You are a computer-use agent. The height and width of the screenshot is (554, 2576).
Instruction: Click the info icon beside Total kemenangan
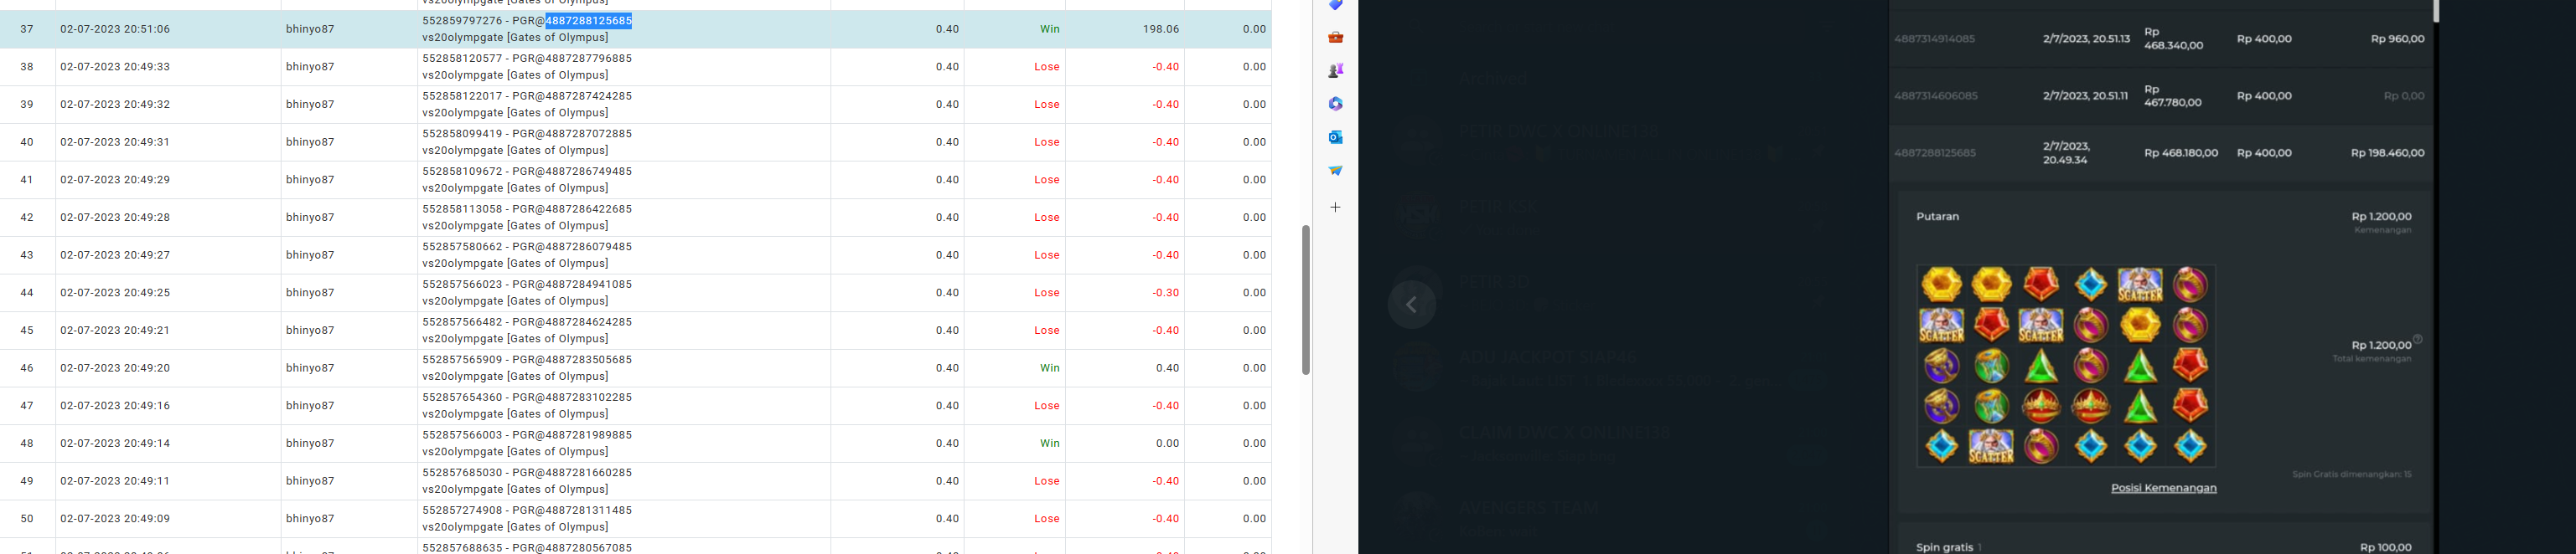2417,340
